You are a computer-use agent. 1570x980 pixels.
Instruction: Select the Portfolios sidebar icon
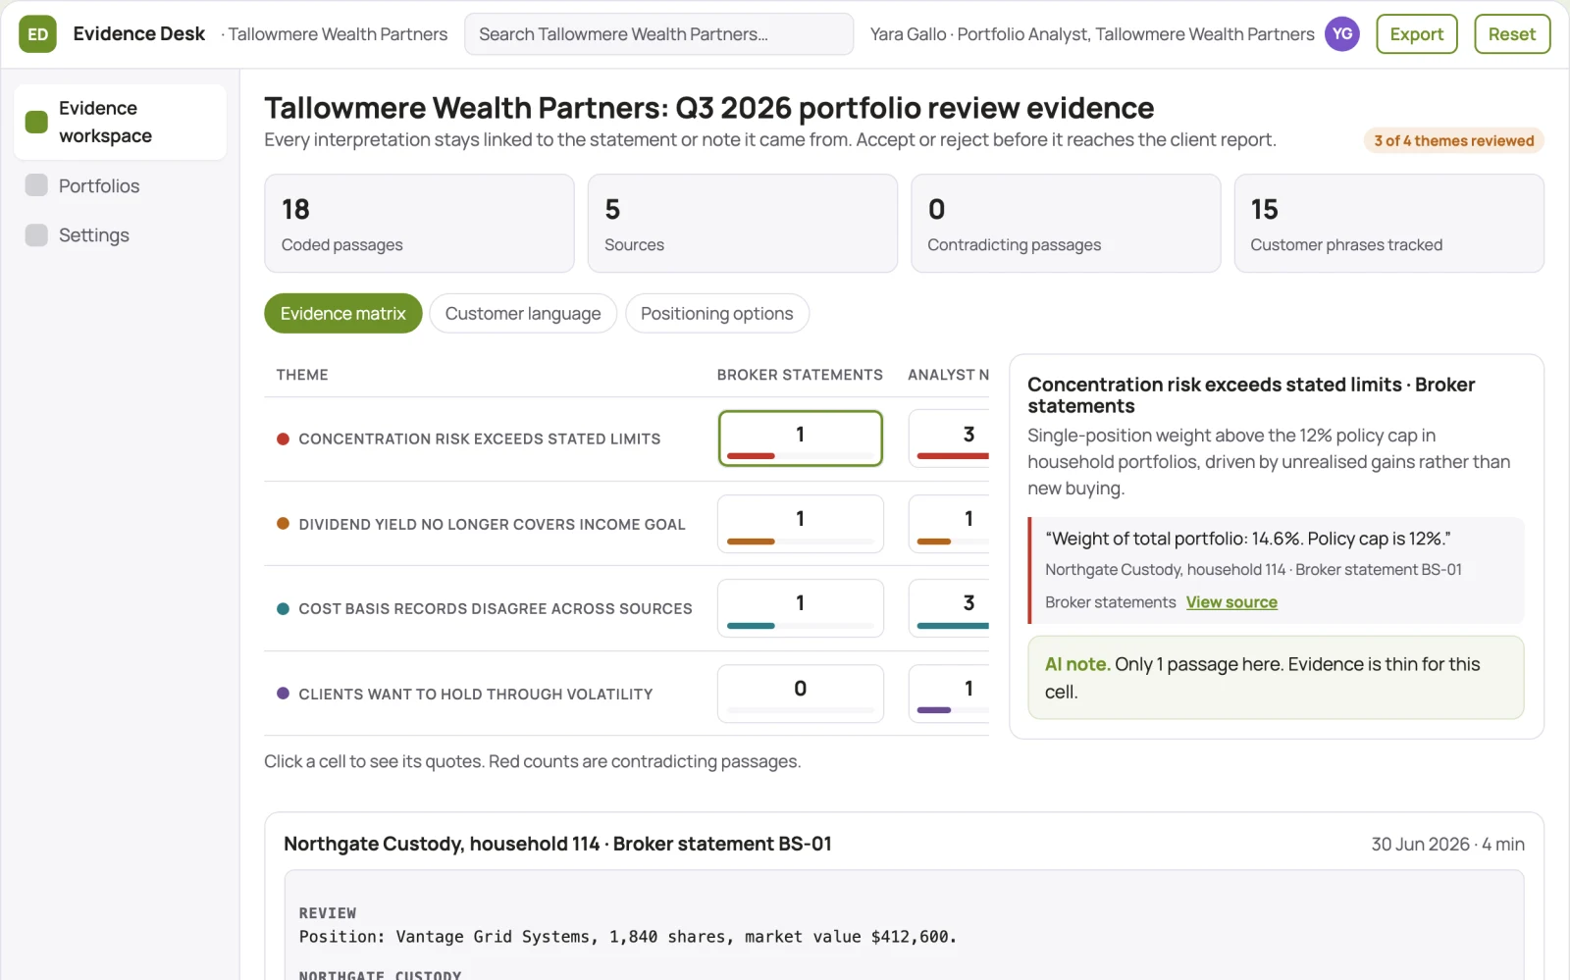36,185
